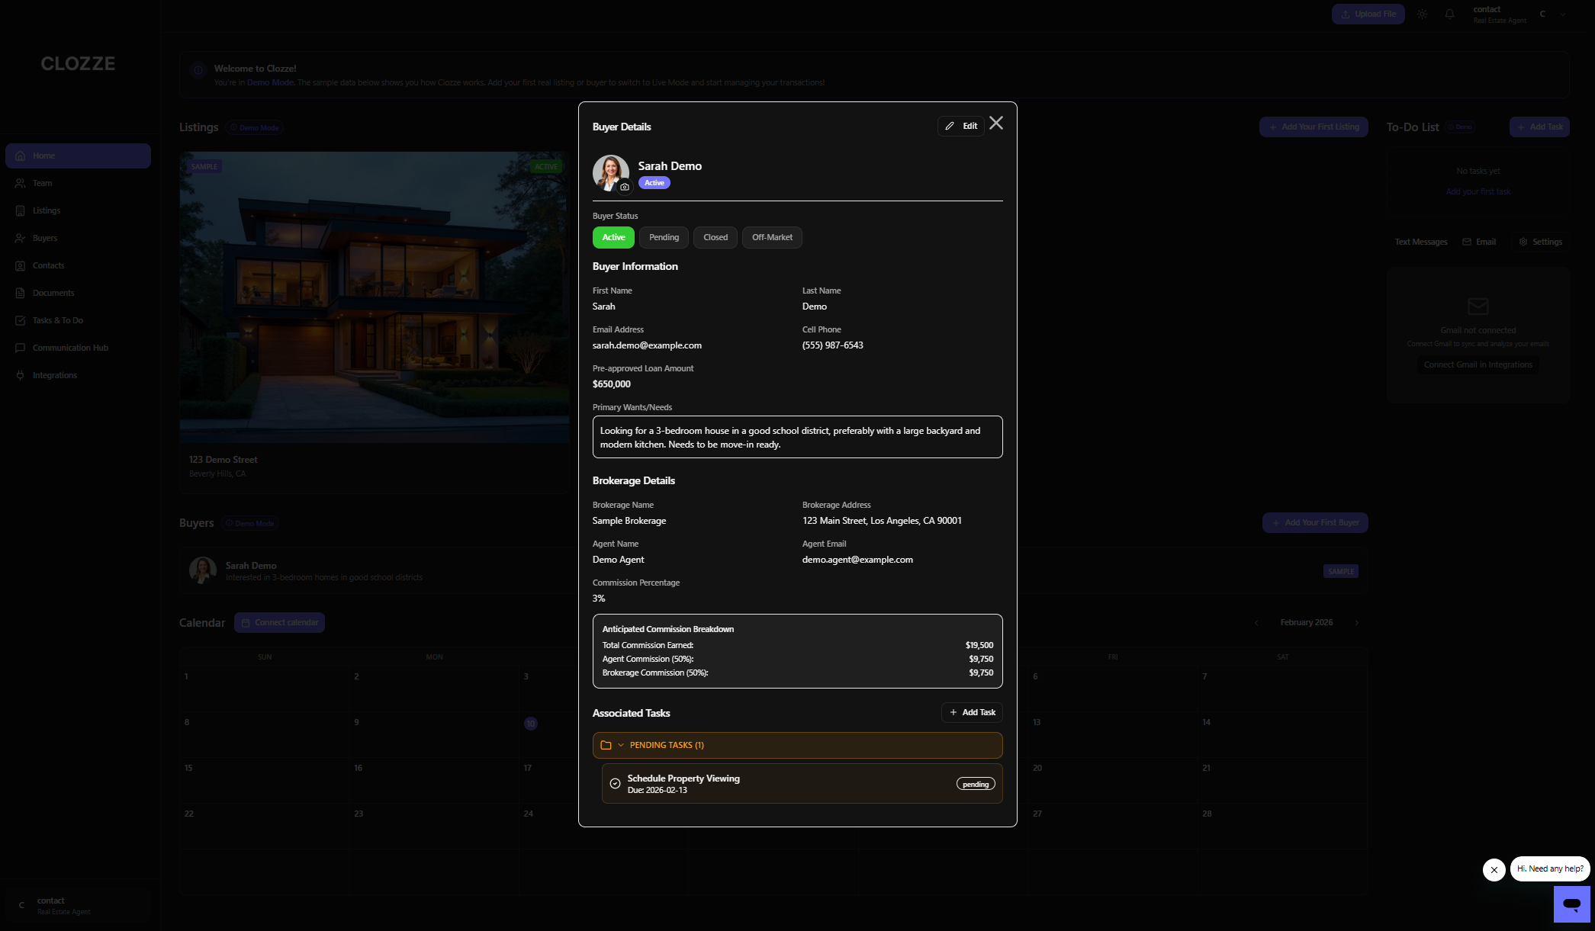Toggle the theme using the sun icon

(1421, 14)
